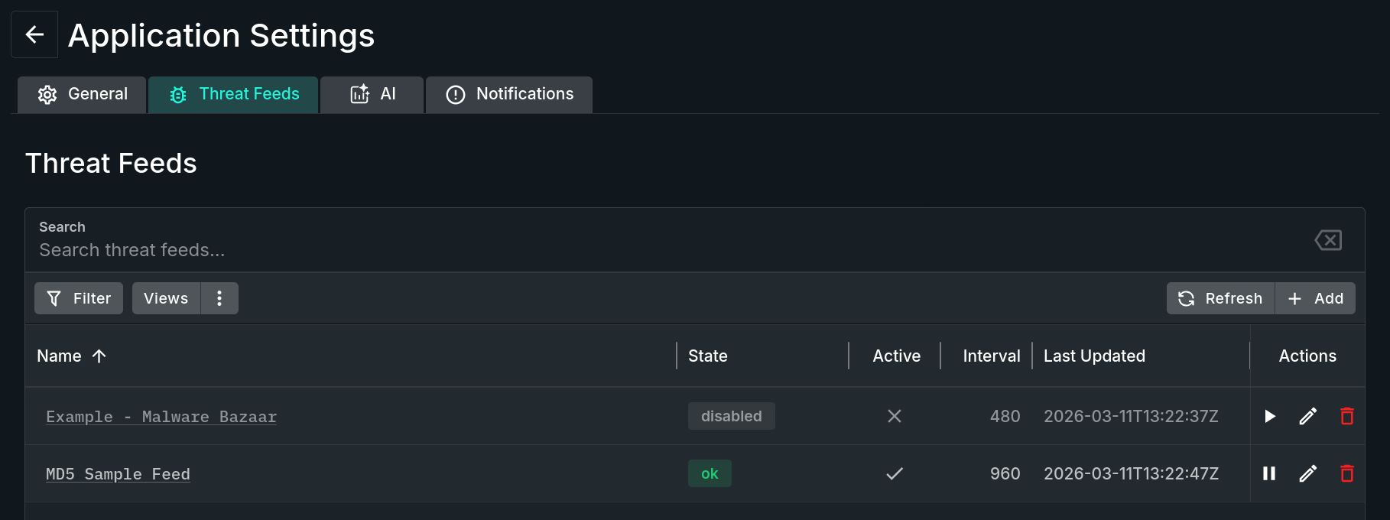The width and height of the screenshot is (1390, 520).
Task: Switch to the Notifications tab
Action: (x=508, y=94)
